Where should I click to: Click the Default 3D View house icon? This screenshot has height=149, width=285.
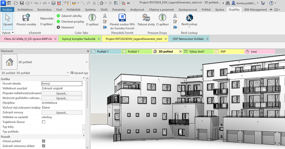[101, 3]
